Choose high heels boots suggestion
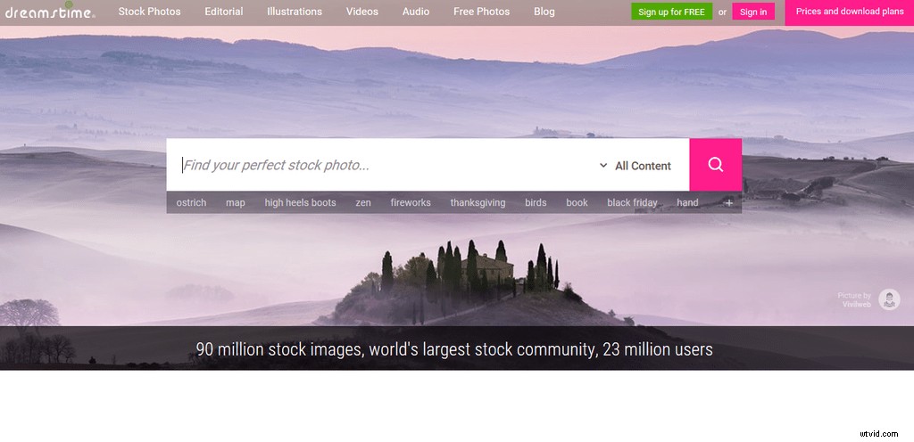 300,202
